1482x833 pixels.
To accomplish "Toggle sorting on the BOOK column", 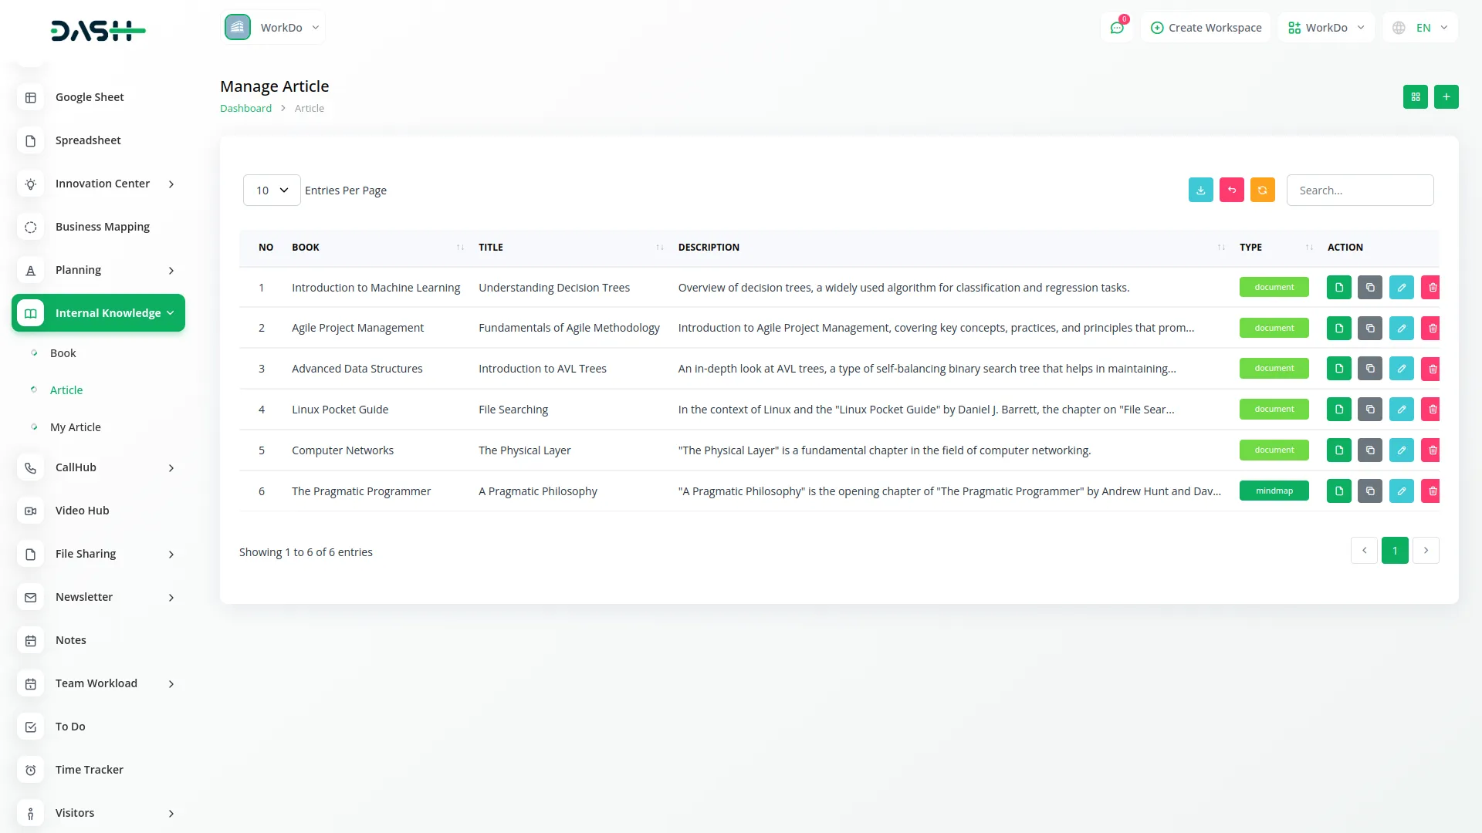I will 460,247.
